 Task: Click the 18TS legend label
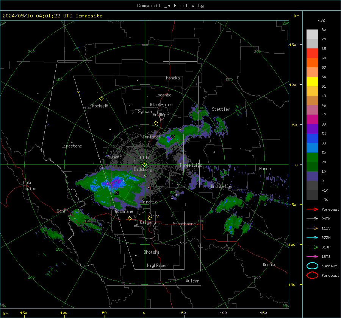pos(326,257)
